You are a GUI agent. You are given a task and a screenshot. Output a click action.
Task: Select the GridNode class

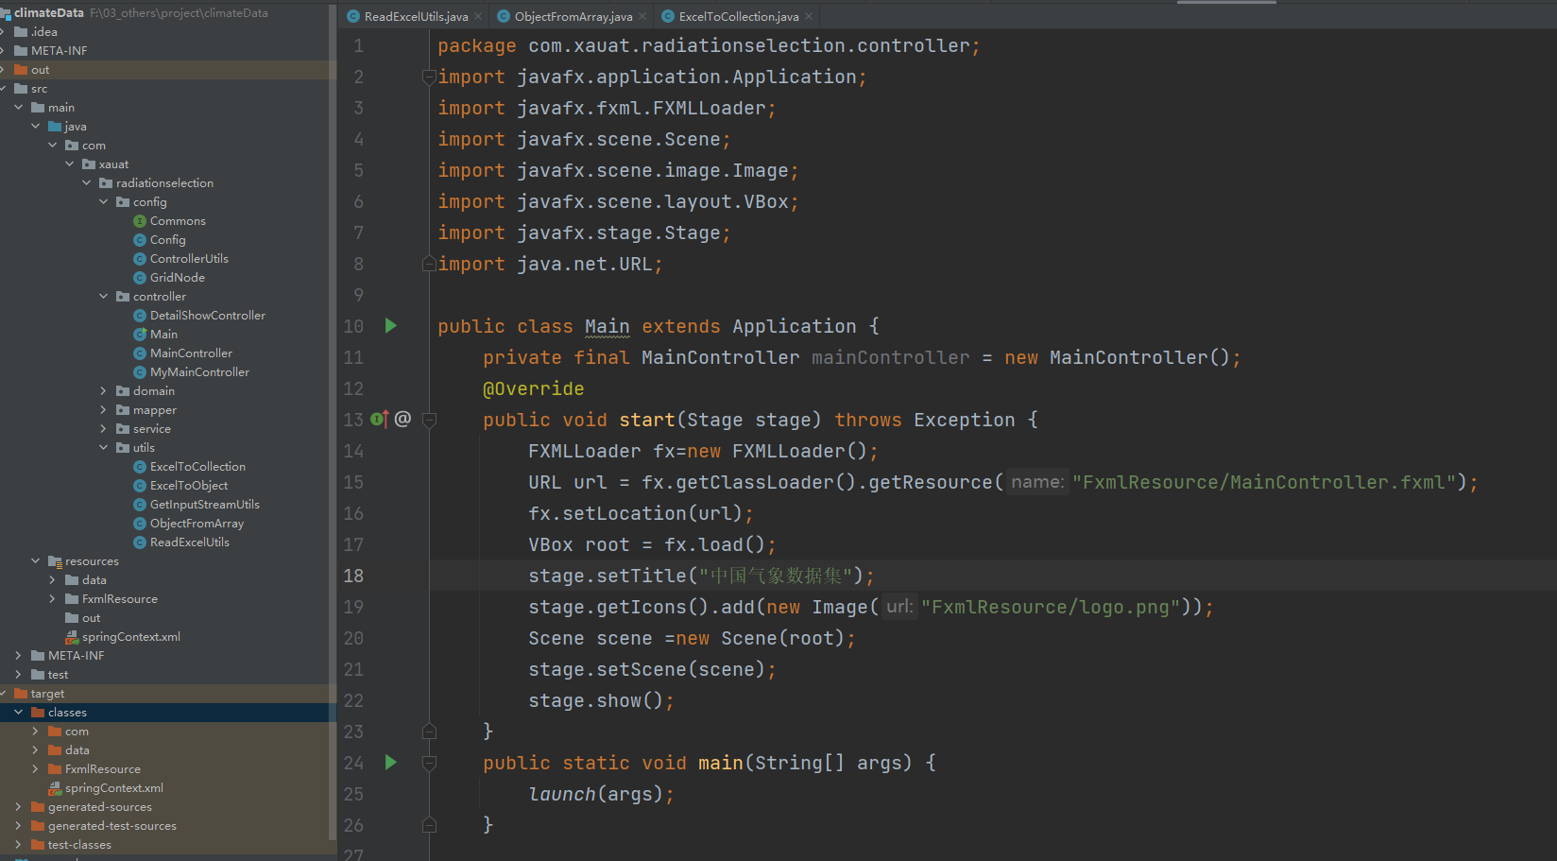177,278
